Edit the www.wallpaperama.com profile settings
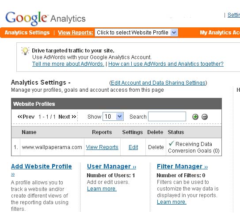240x213 pixels. point(133,147)
